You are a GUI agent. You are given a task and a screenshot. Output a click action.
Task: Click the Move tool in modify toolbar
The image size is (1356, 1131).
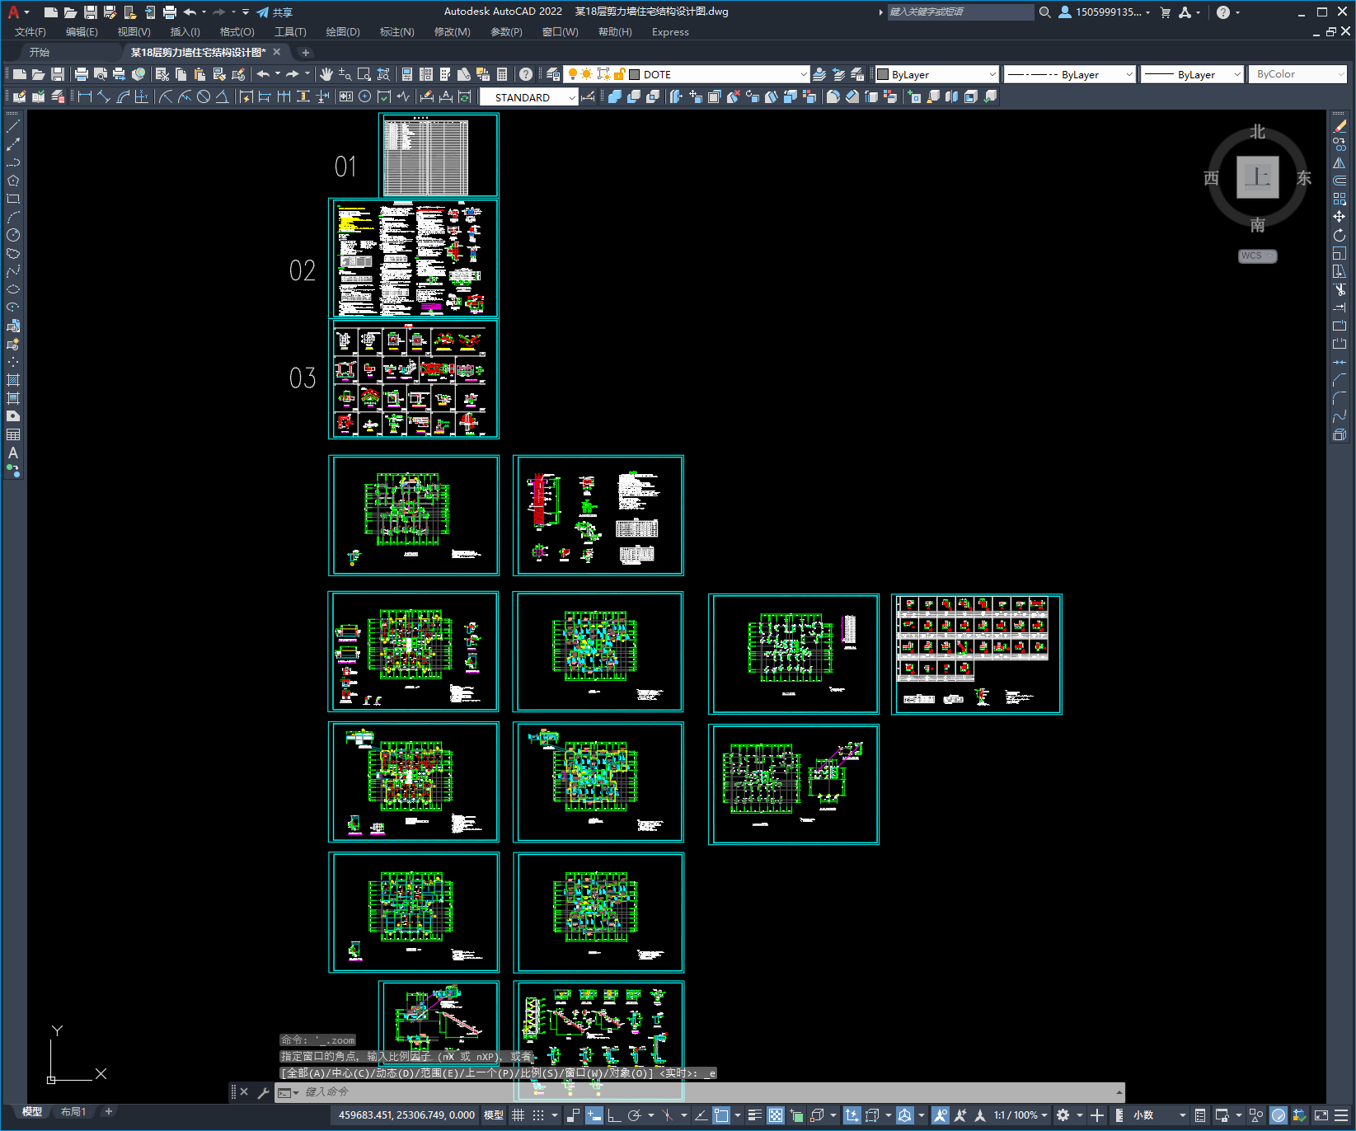(x=1340, y=217)
